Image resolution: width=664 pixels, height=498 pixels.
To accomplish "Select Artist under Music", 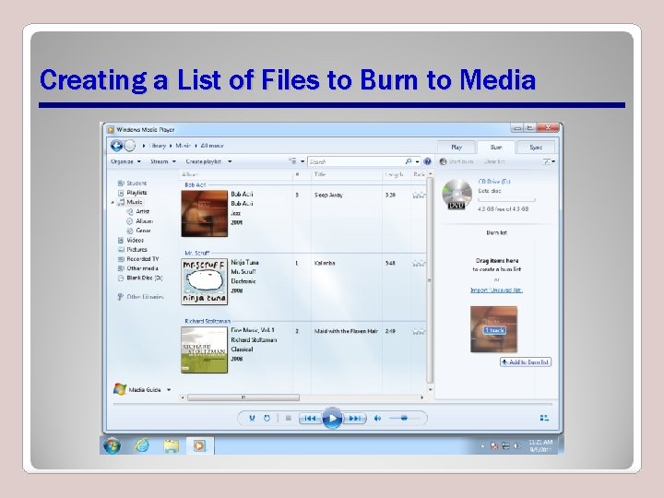I will 138,211.
